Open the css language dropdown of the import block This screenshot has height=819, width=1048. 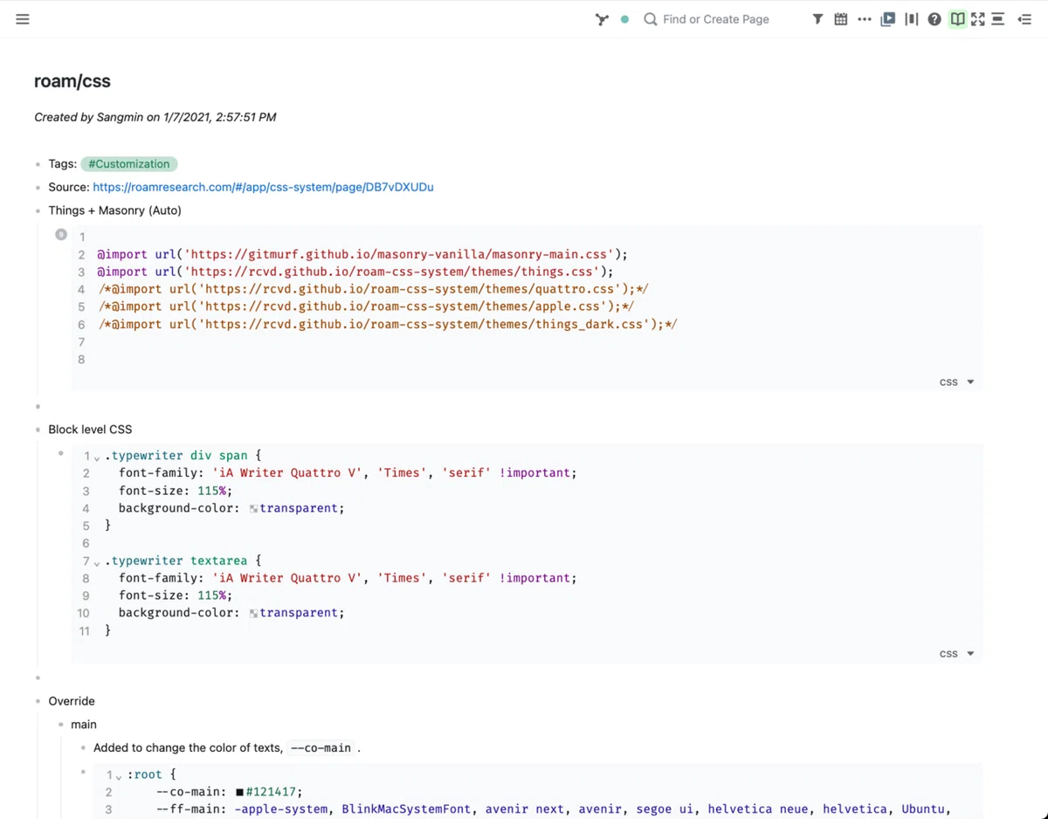957,382
